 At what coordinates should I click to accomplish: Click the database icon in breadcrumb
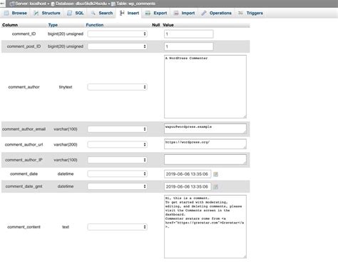tap(53, 4)
